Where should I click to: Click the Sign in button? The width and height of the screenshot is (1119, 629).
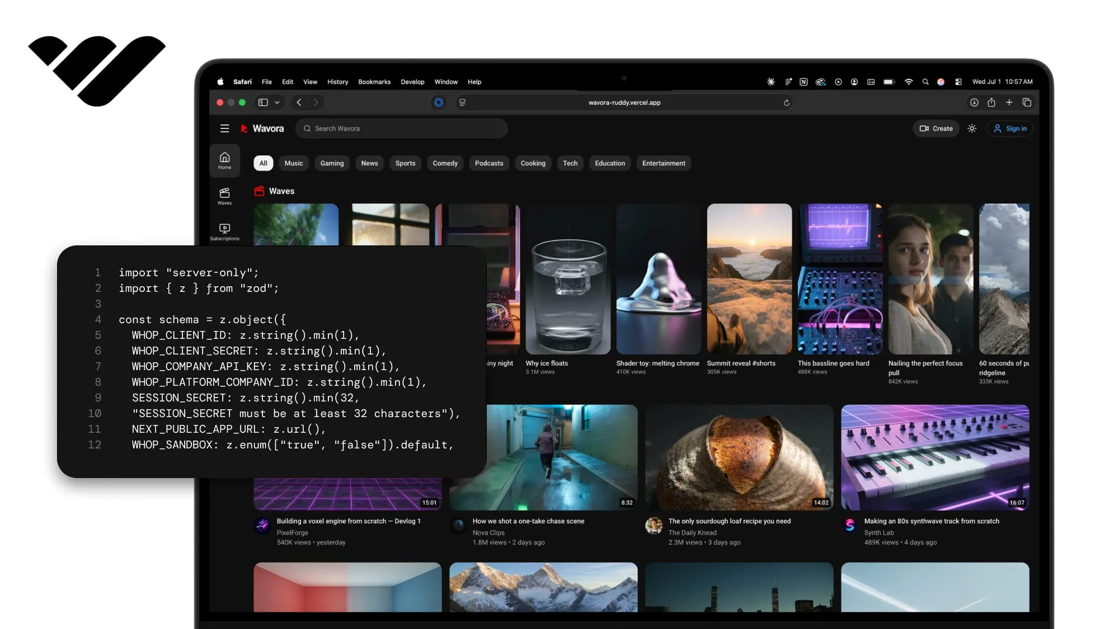(x=1010, y=129)
